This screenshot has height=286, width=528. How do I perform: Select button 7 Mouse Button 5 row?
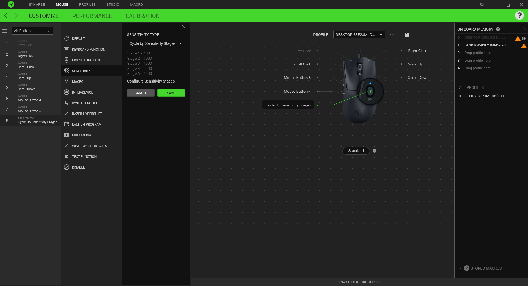click(31, 109)
